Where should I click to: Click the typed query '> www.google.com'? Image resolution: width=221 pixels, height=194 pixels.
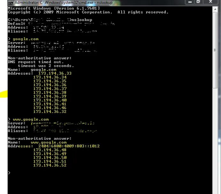point(28,119)
